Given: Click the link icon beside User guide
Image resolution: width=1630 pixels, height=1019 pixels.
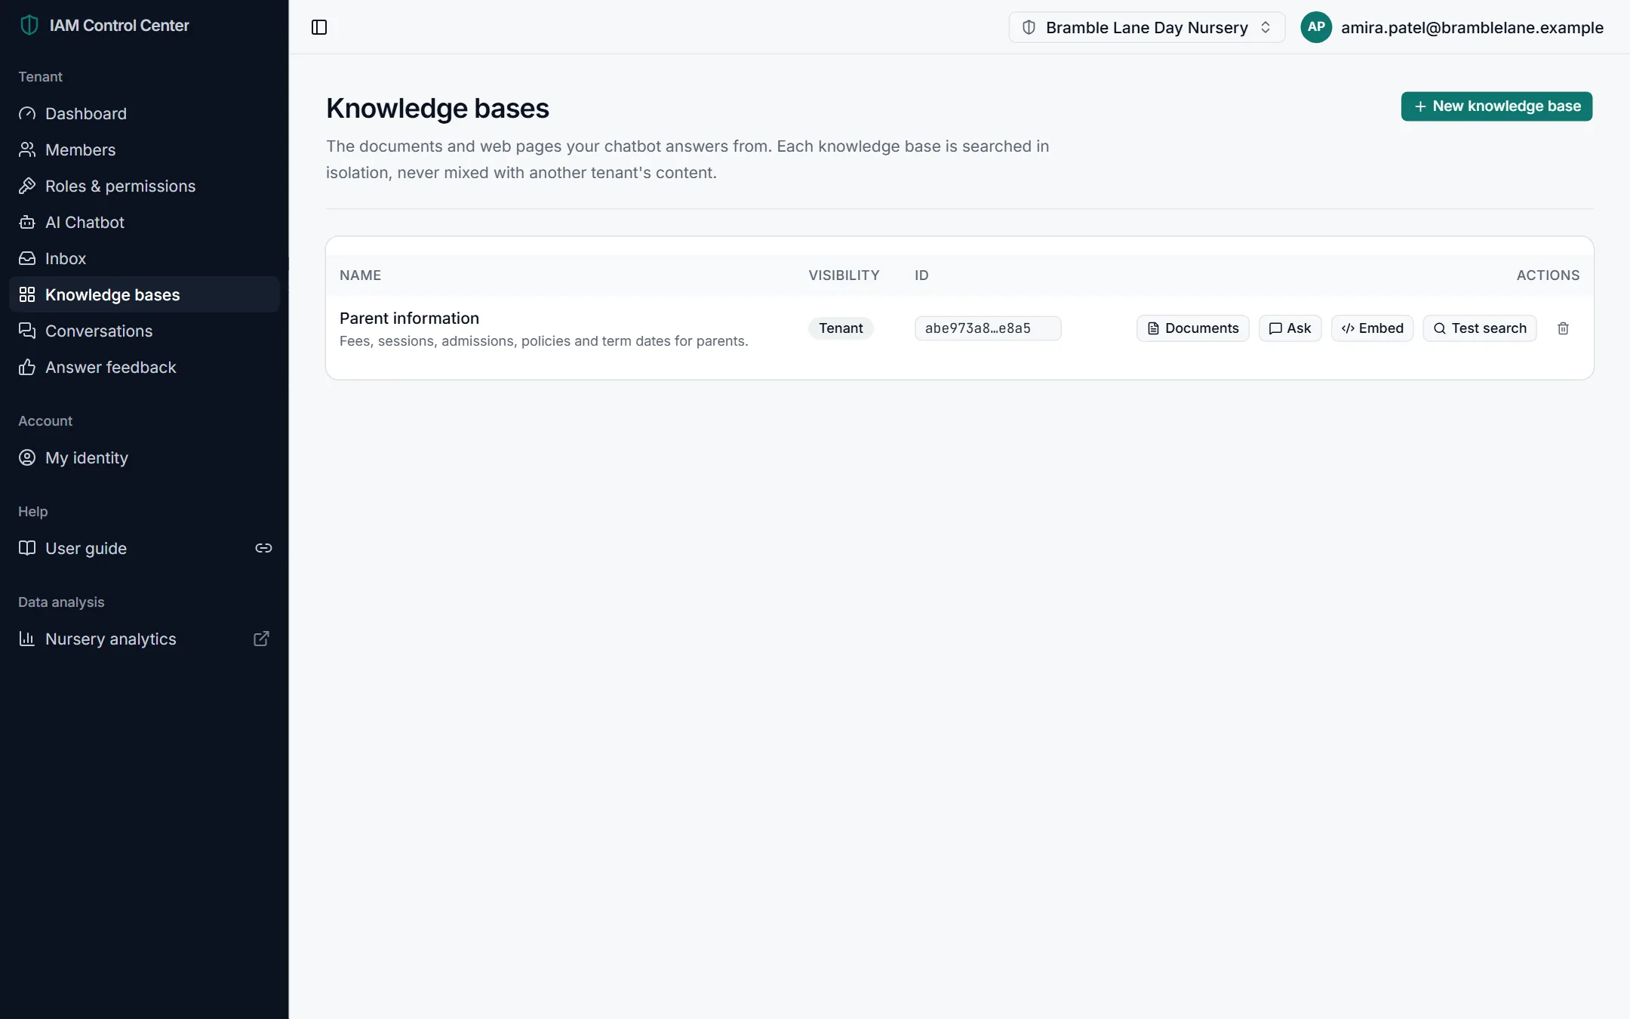Looking at the screenshot, I should [x=263, y=548].
